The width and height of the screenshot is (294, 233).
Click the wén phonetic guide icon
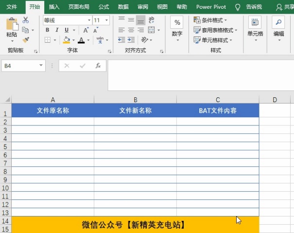100,40
